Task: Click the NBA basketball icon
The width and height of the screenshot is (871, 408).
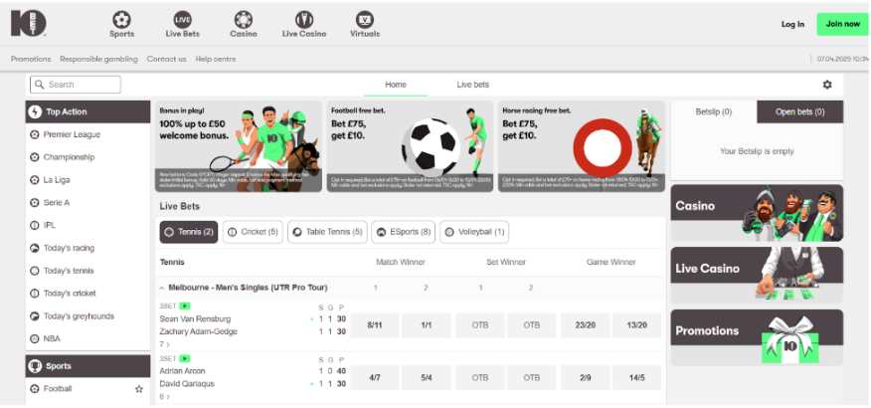Action: point(35,338)
